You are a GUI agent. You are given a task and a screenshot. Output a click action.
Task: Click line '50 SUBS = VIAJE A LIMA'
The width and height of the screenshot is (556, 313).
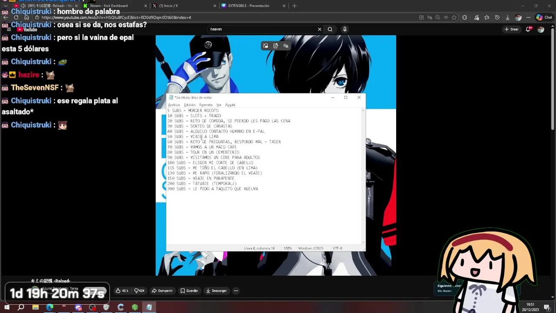193,137
